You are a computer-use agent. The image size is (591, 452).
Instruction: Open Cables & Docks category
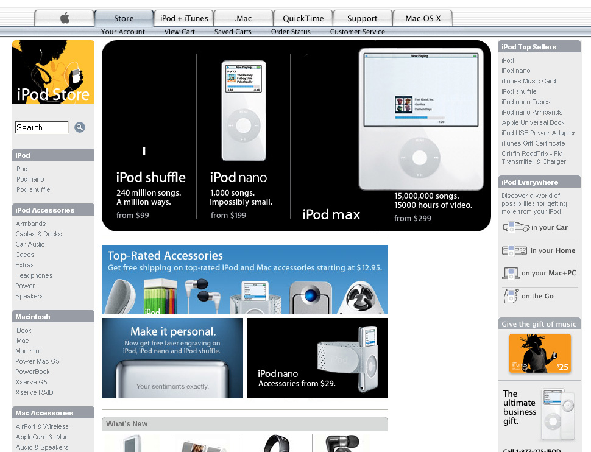point(38,234)
